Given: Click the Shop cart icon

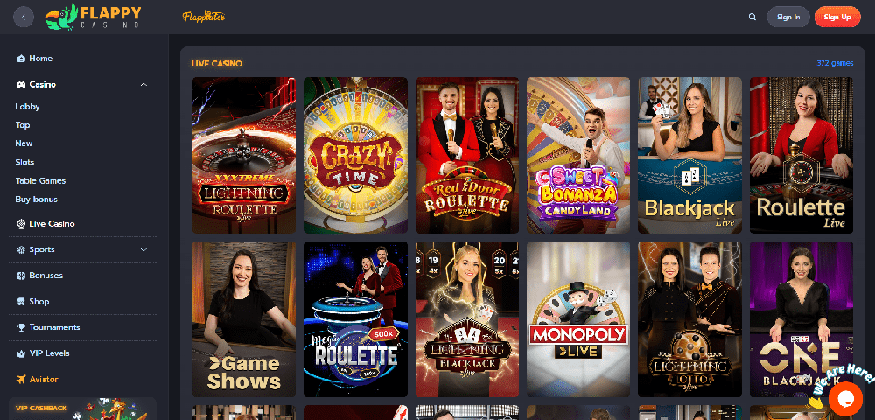Looking at the screenshot, I should pyautogui.click(x=21, y=302).
